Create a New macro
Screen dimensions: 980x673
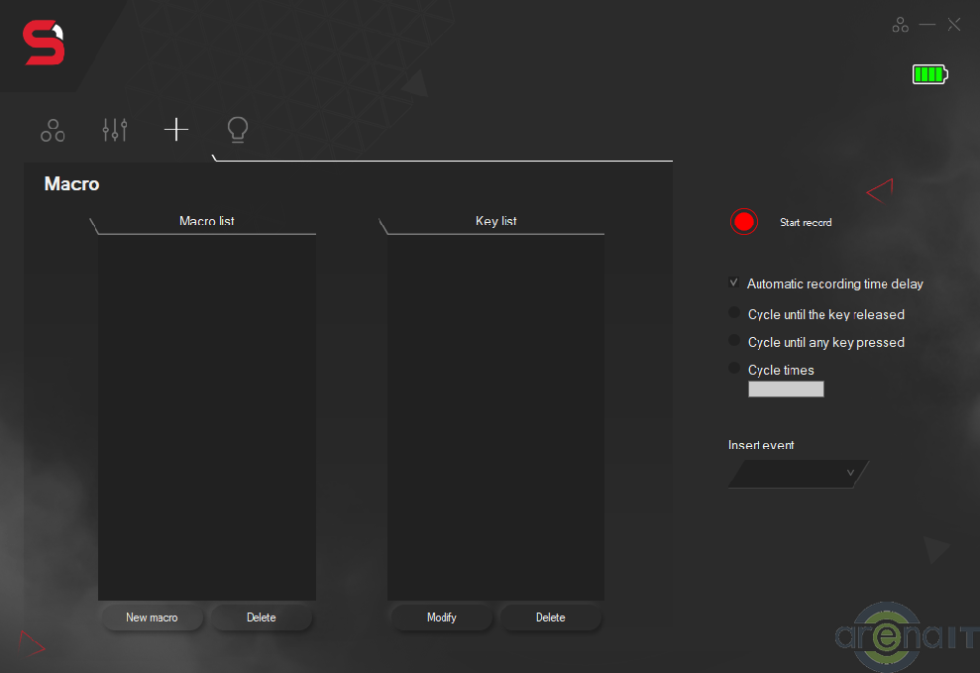coord(152,617)
